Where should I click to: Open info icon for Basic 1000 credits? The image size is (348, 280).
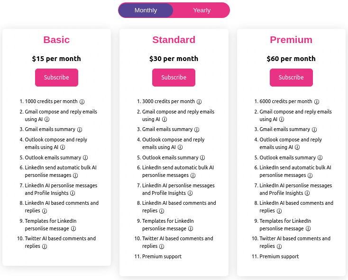[x=82, y=102]
